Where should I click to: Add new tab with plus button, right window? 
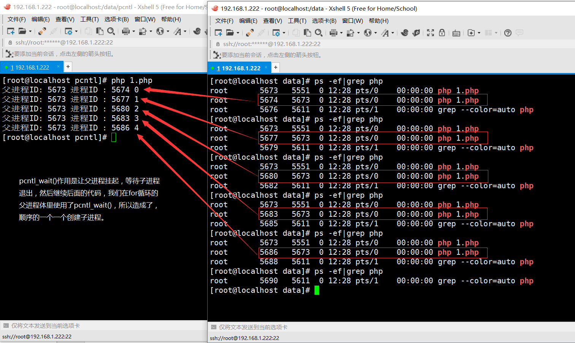[276, 68]
